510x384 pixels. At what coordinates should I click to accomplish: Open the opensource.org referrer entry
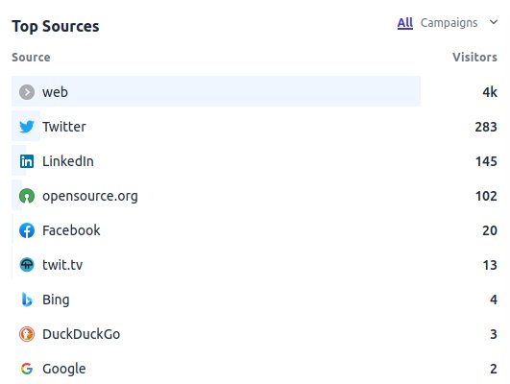(x=90, y=196)
